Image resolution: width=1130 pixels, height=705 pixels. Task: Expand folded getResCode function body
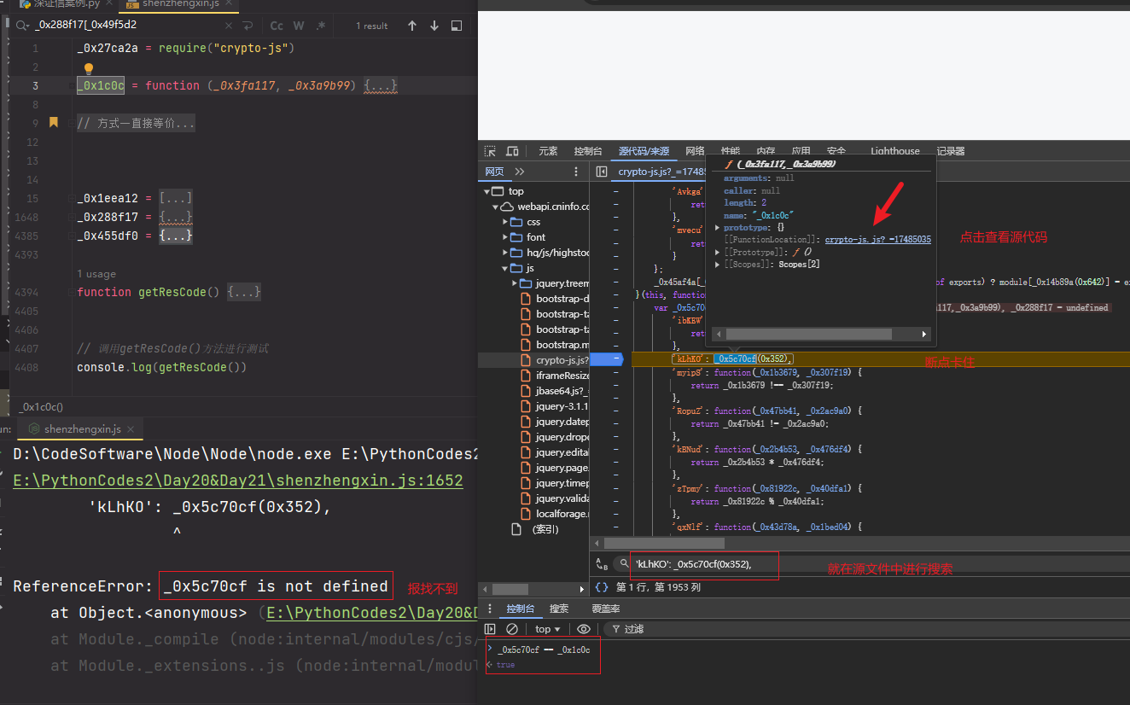click(243, 292)
